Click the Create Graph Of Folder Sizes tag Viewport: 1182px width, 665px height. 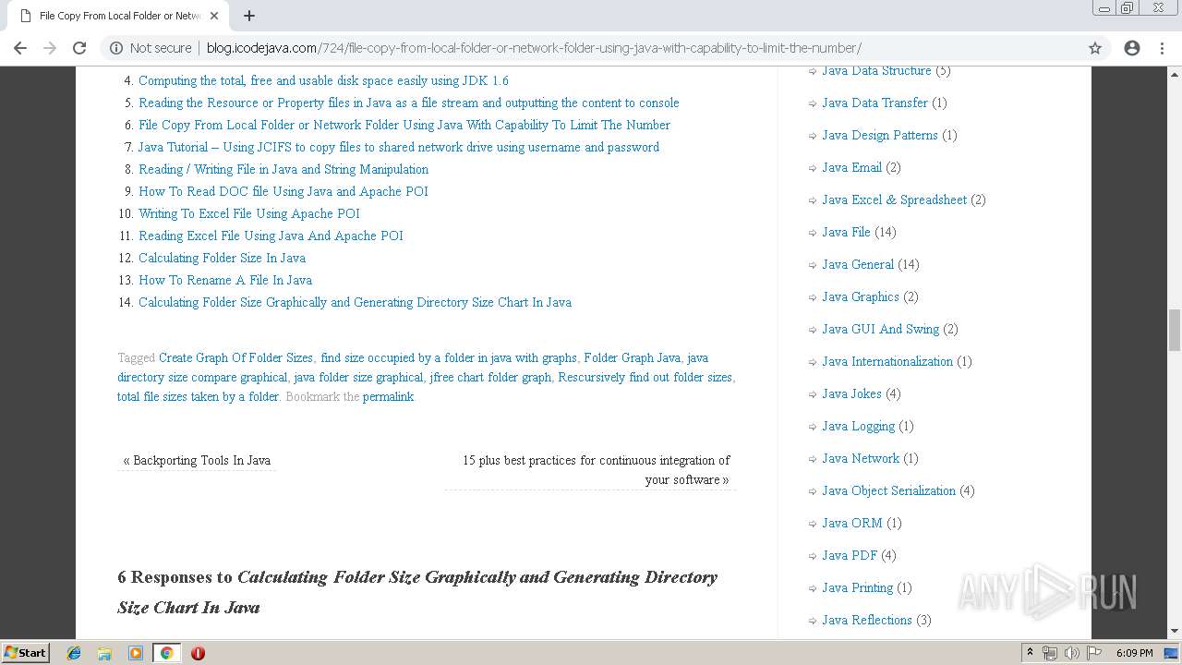[x=235, y=358]
